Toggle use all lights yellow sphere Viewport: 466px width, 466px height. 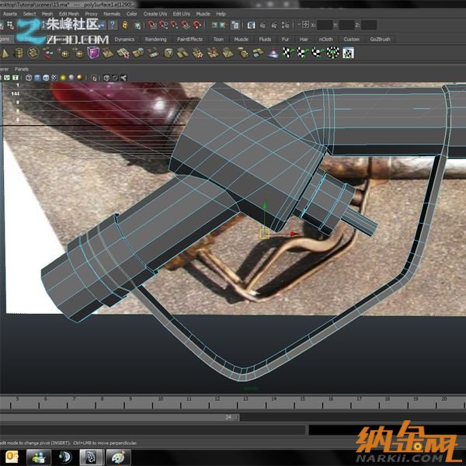[x=63, y=78]
